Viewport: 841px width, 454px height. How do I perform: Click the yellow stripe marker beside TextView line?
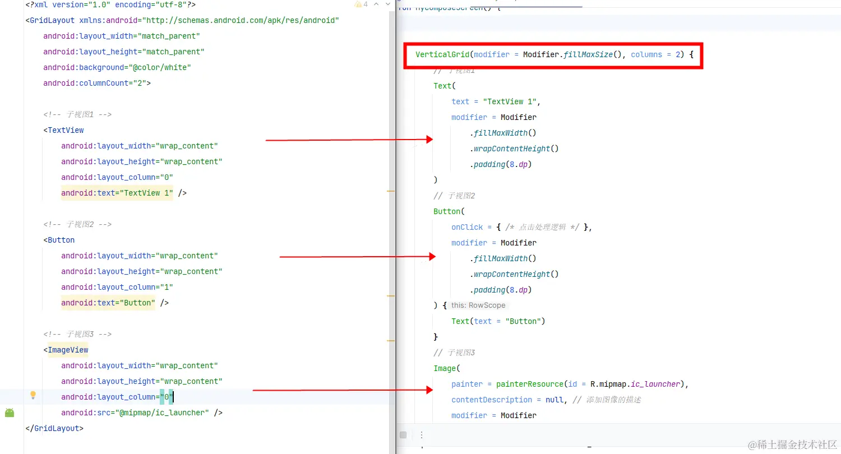tap(391, 191)
